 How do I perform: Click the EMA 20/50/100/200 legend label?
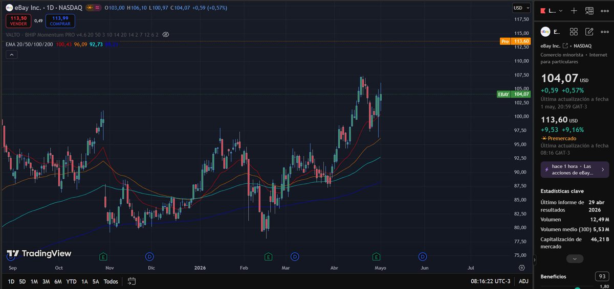29,44
